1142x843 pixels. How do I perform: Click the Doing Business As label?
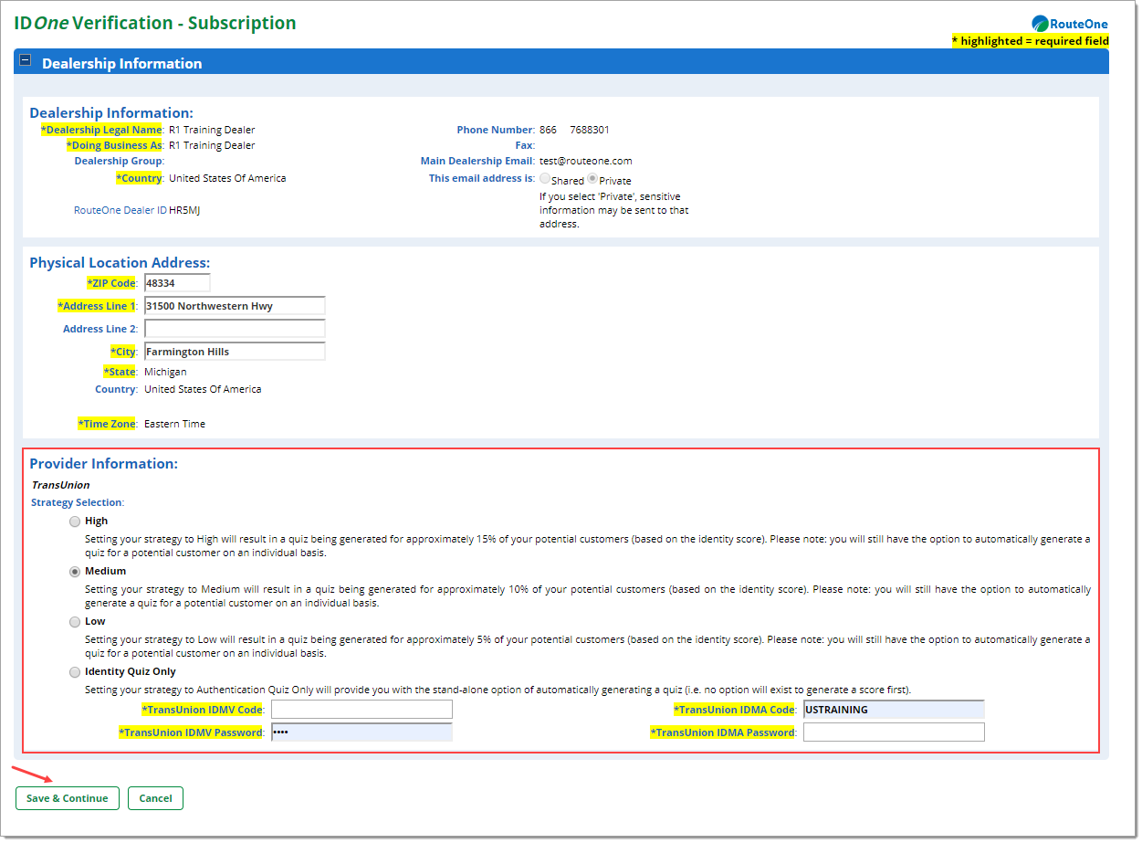click(114, 145)
